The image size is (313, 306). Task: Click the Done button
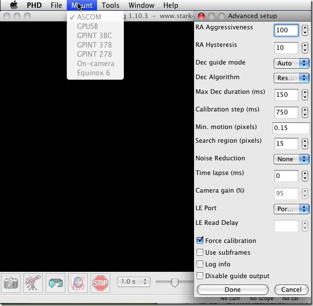[233, 289]
